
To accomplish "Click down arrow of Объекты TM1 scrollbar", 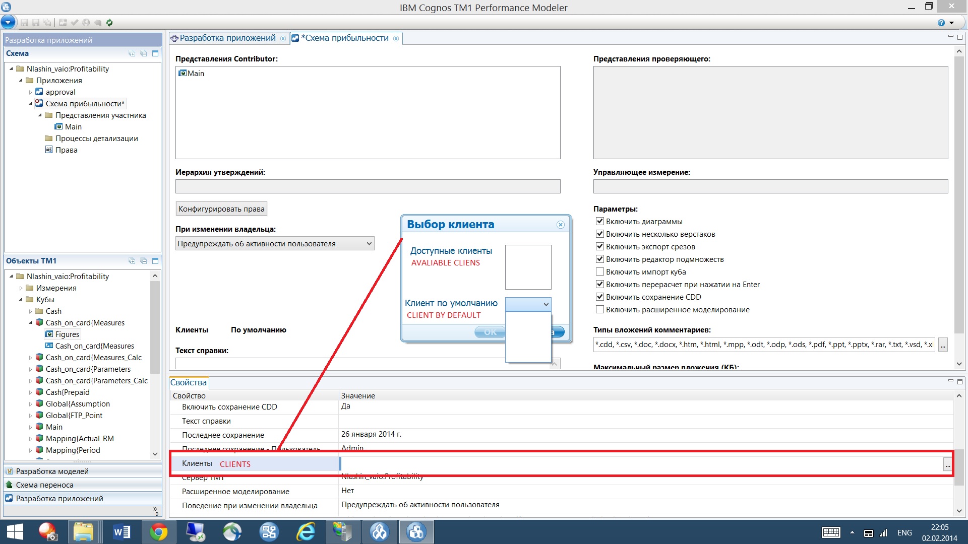I will [155, 454].
